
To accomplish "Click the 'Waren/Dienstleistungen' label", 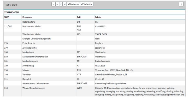I will [x=34, y=88].
